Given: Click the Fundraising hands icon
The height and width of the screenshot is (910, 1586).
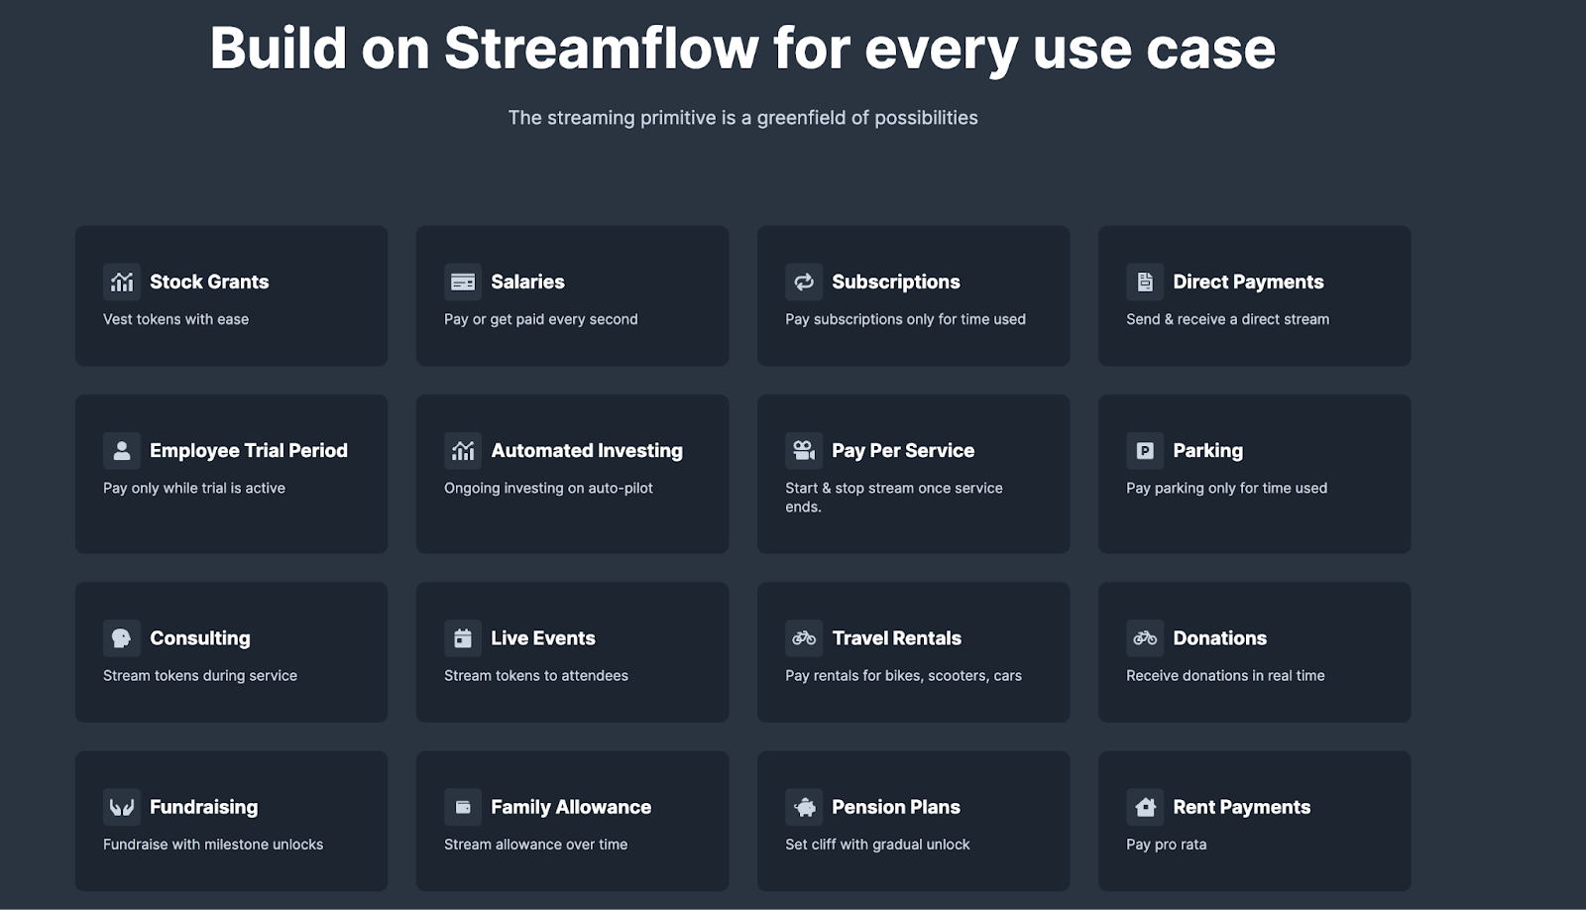Looking at the screenshot, I should 121,807.
